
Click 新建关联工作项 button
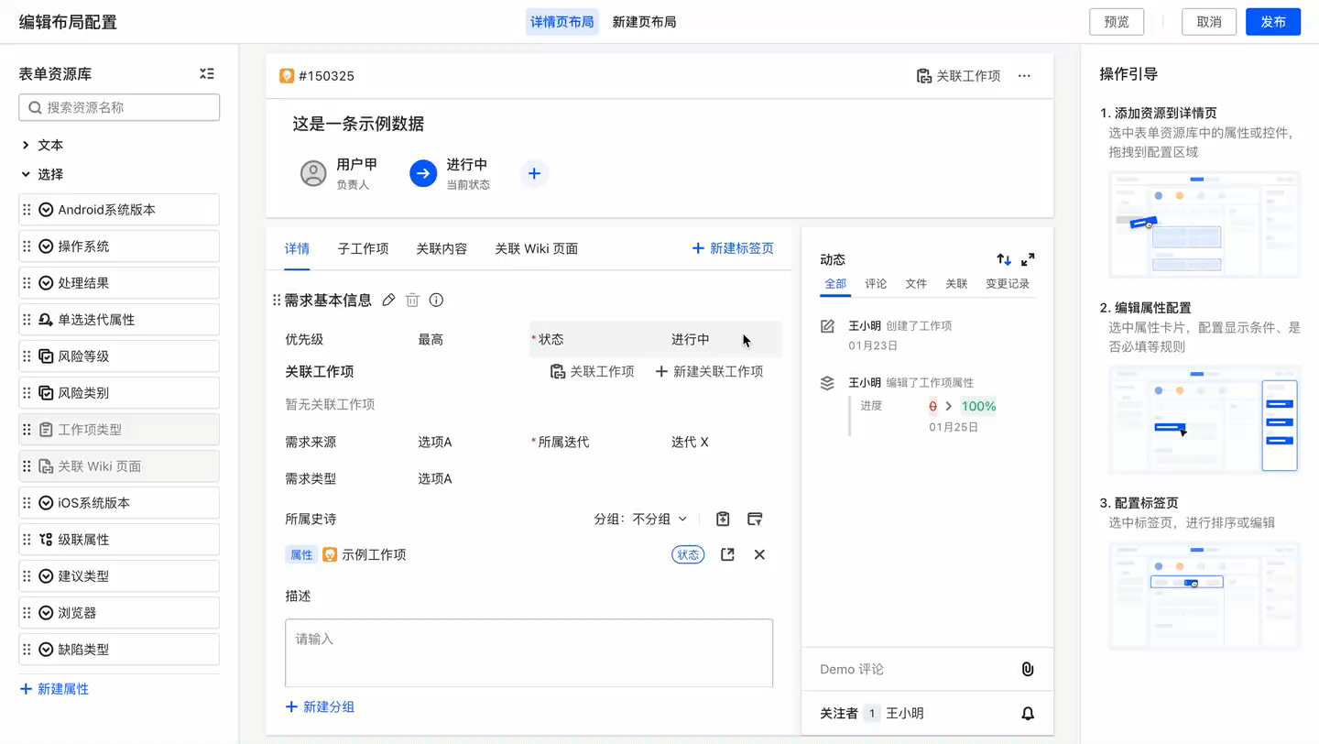click(710, 371)
